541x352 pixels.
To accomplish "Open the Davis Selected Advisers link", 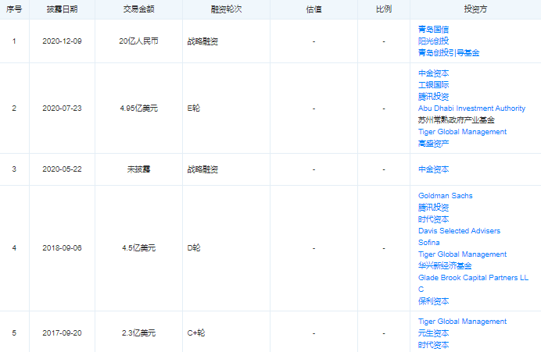I will (459, 231).
